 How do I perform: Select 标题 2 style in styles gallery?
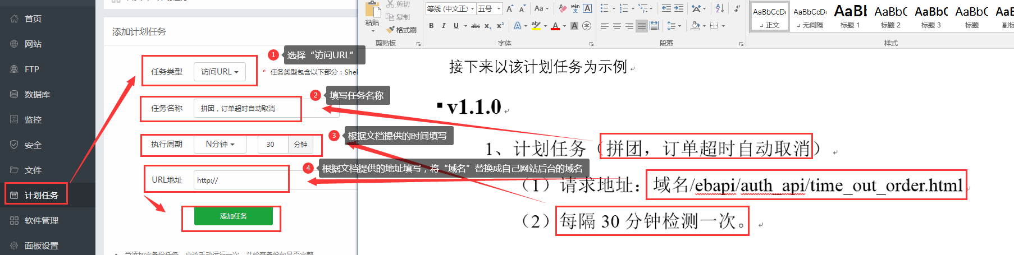[x=891, y=17]
